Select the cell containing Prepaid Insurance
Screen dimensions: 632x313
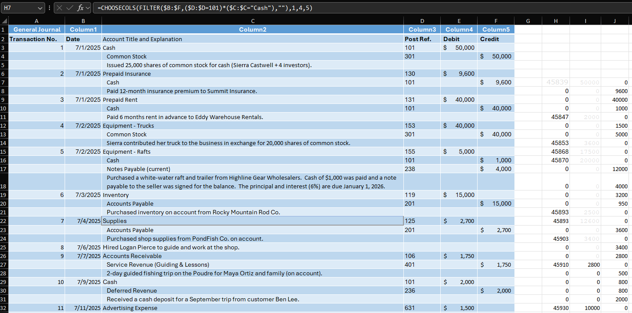tap(127, 74)
